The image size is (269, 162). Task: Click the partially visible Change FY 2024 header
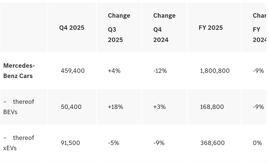259,28
